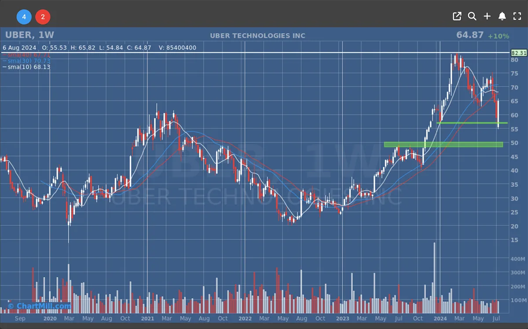Click the wide green support zone near 50
The image size is (528, 329).
[x=443, y=144]
